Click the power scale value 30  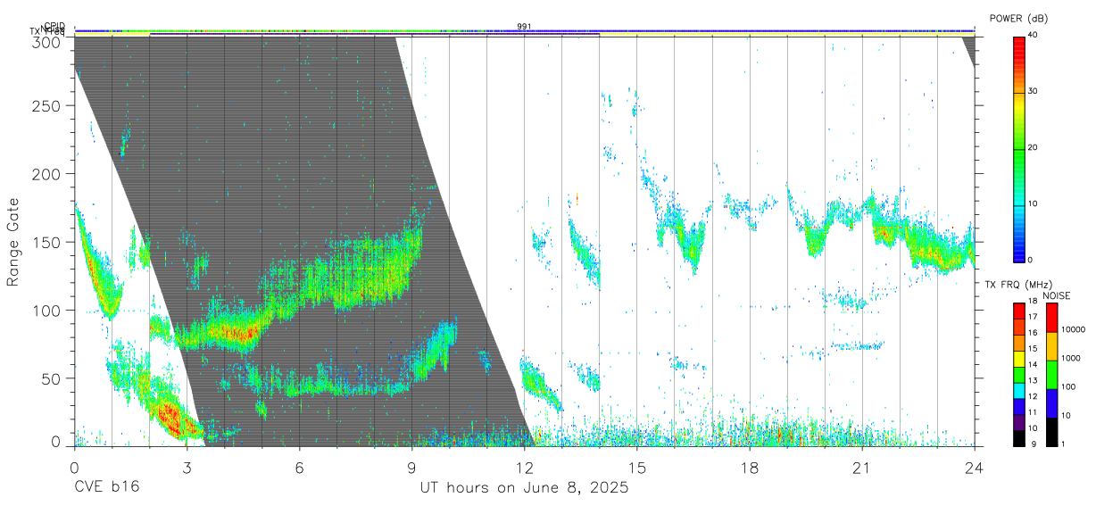coord(1034,92)
